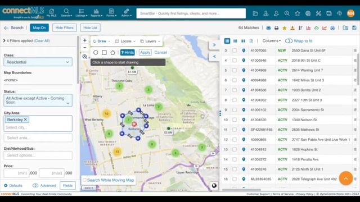The height and width of the screenshot is (202, 360).
Task: Open the Layers map menu
Action: 150,41
